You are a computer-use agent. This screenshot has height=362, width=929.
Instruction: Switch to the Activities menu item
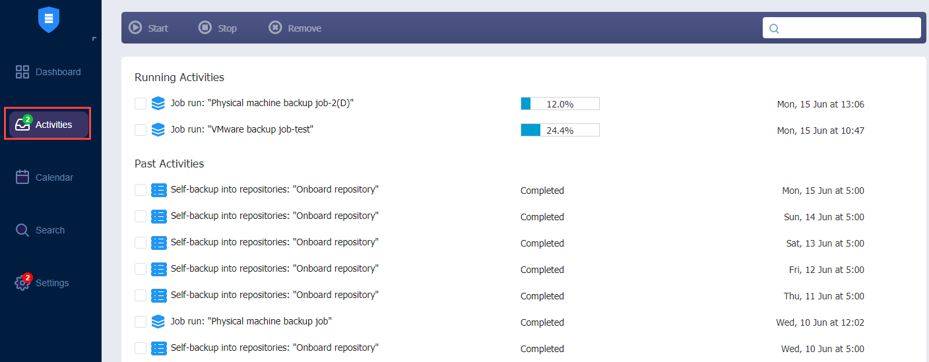click(49, 125)
